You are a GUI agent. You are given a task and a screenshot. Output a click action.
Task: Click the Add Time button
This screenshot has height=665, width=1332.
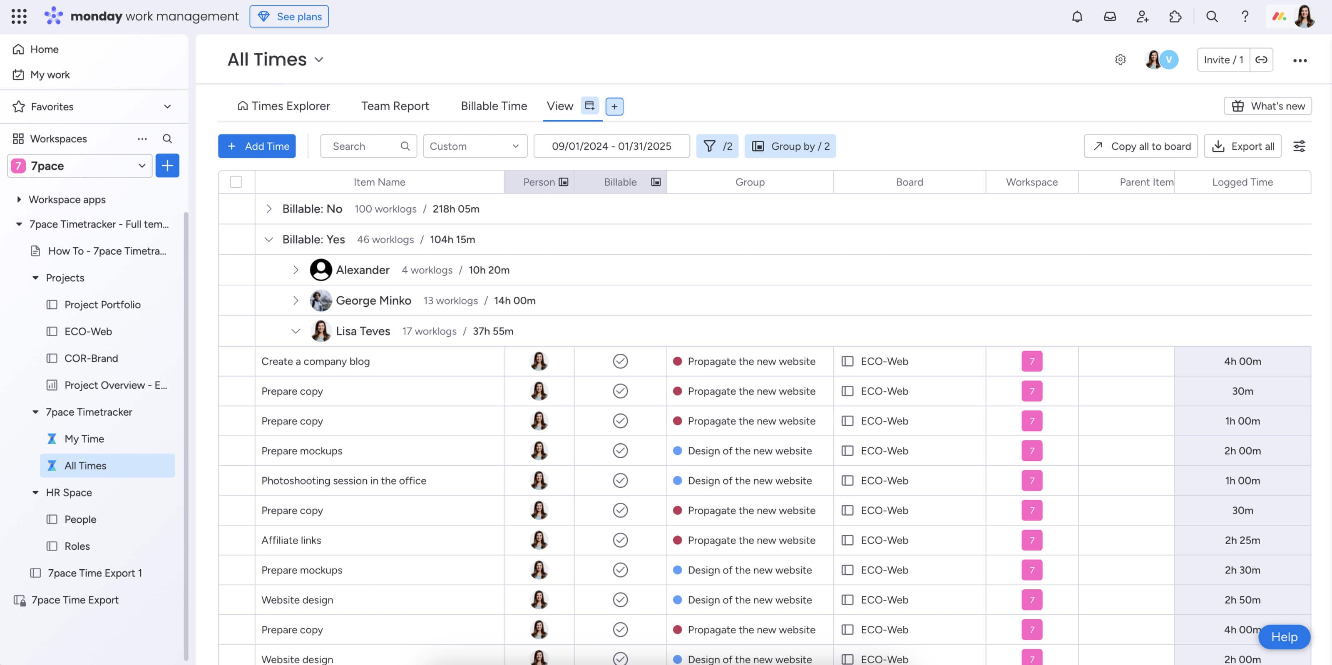point(256,146)
